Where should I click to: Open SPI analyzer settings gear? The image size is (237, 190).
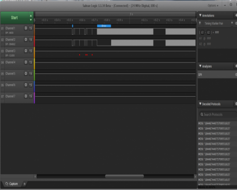point(236,74)
